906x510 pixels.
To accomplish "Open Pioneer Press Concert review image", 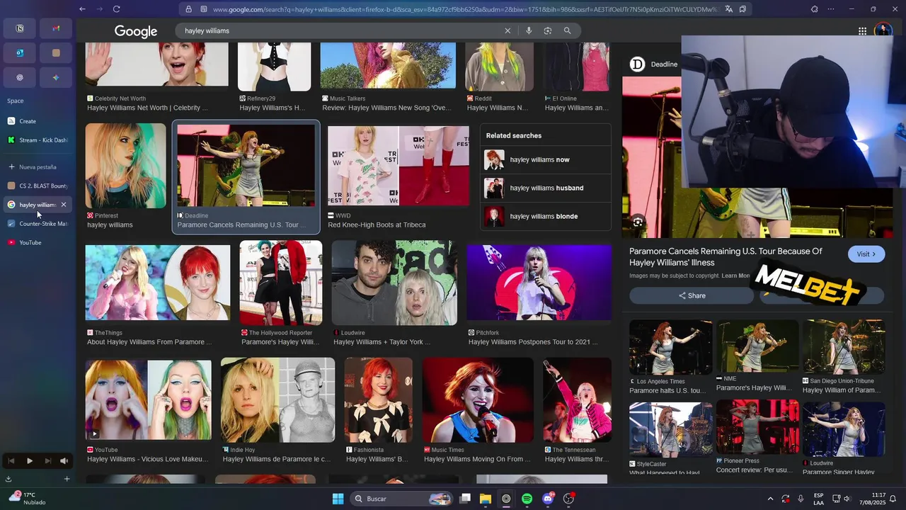I will click(x=757, y=427).
